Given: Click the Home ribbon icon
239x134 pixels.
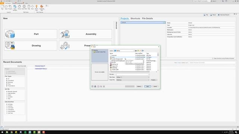Looking at the screenshot, I should [x=19, y=7].
